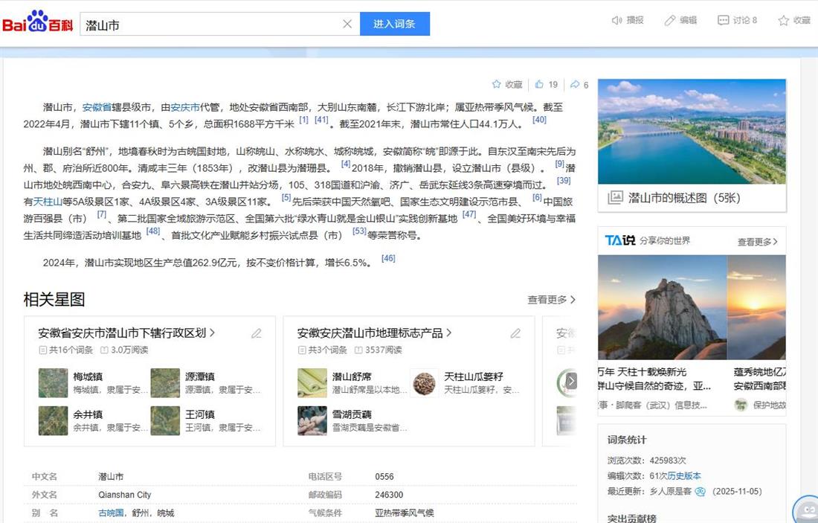Click the 编辑 pencil icon in header
818x523 pixels.
pyautogui.click(x=670, y=21)
